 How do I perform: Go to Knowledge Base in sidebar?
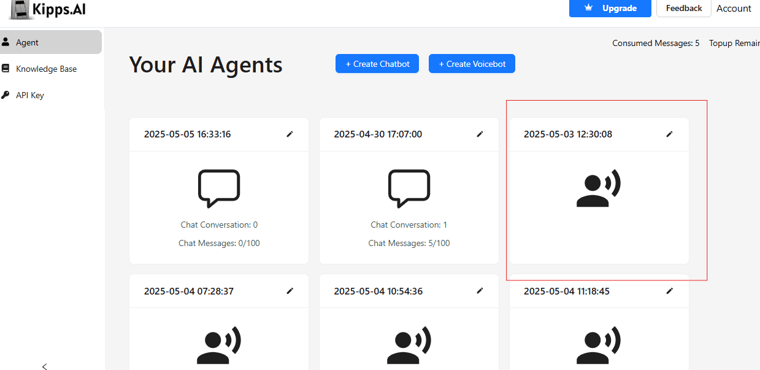pyautogui.click(x=46, y=69)
